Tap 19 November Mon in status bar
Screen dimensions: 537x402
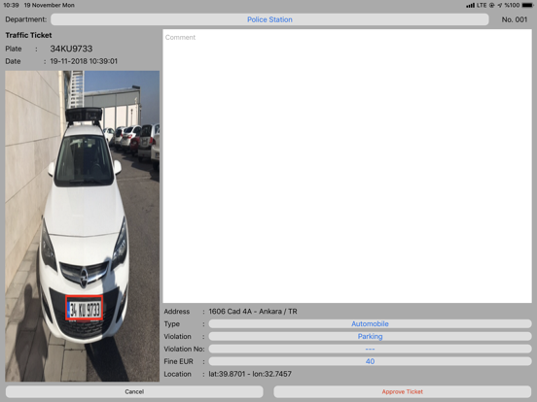pos(49,5)
